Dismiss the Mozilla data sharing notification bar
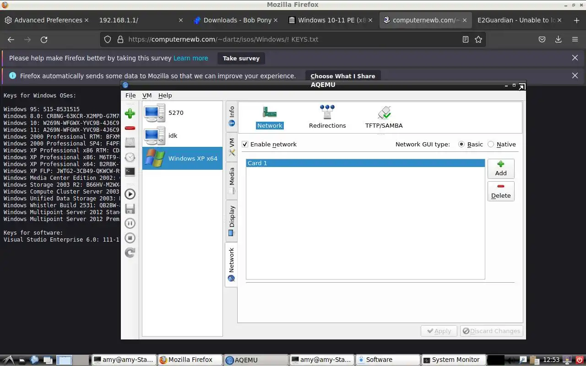586x366 pixels. [575, 75]
